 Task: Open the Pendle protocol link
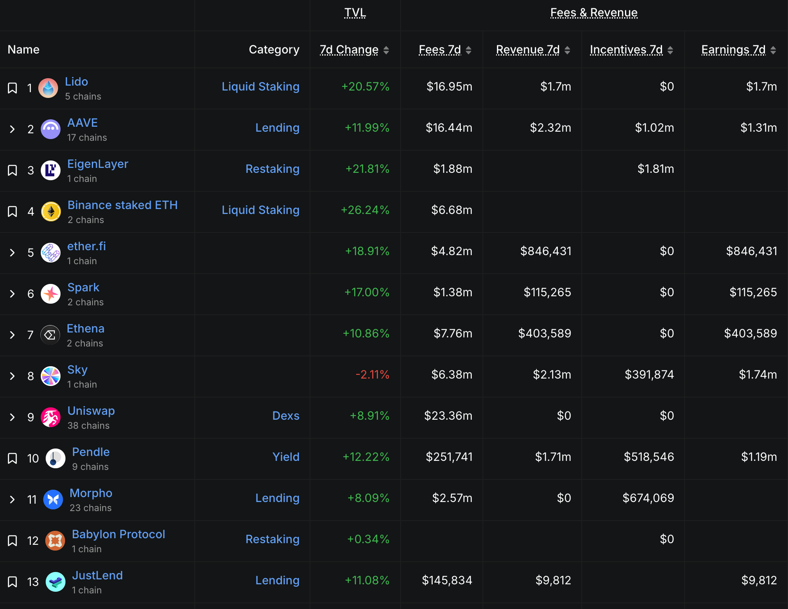click(x=91, y=452)
